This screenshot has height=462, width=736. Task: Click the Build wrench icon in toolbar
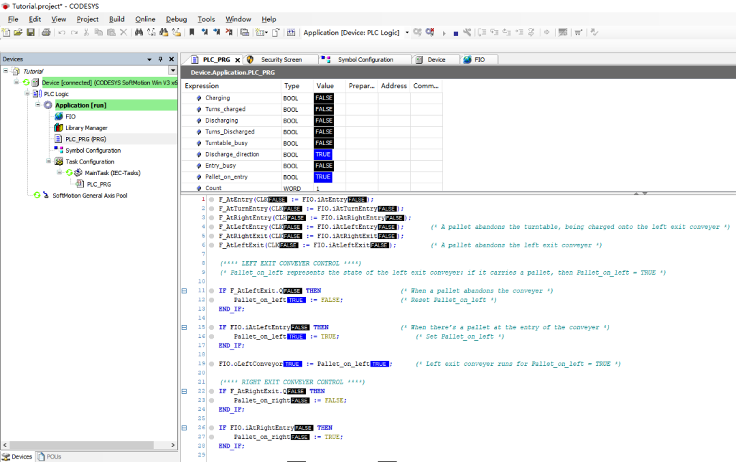[467, 32]
